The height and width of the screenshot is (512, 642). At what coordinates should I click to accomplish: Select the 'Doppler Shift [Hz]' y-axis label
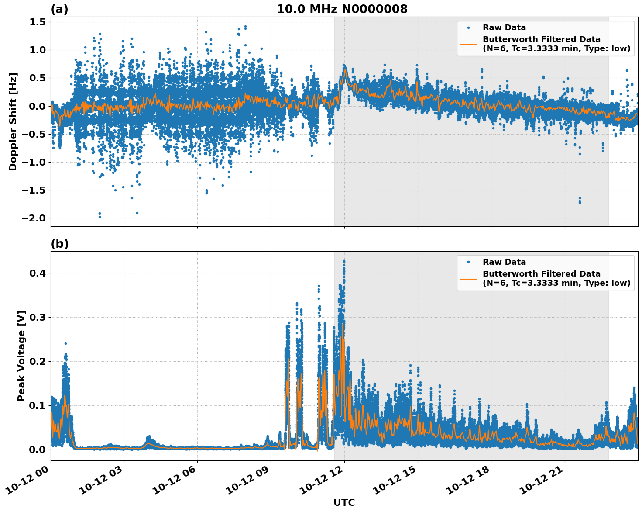[x=13, y=121]
